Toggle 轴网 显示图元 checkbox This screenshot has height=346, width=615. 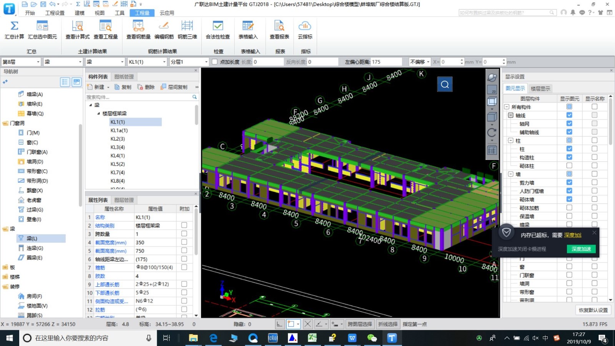pyautogui.click(x=569, y=123)
